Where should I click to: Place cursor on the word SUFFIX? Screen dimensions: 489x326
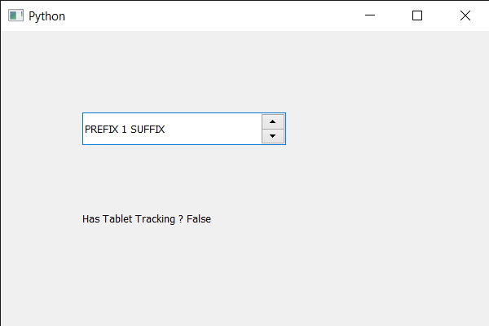coord(148,130)
